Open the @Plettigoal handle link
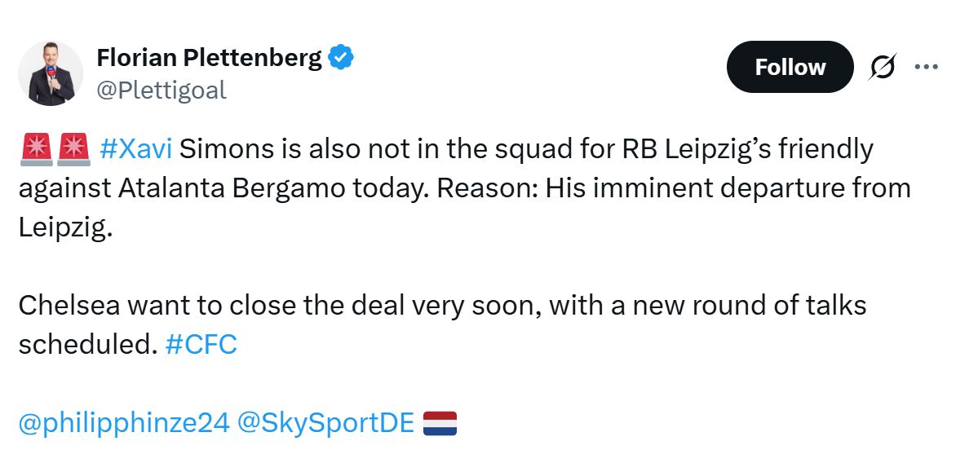Screen dimensions: 956x450 coord(162,90)
